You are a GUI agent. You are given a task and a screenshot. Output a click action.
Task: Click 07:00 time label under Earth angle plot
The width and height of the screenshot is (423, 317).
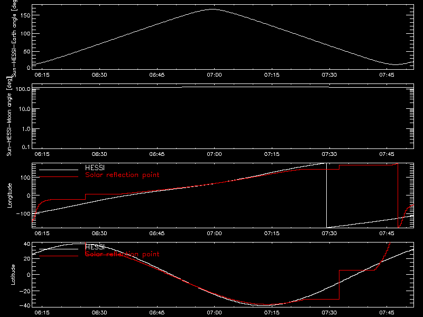tap(215, 75)
